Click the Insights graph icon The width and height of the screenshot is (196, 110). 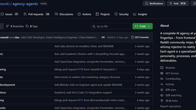(x=135, y=14)
